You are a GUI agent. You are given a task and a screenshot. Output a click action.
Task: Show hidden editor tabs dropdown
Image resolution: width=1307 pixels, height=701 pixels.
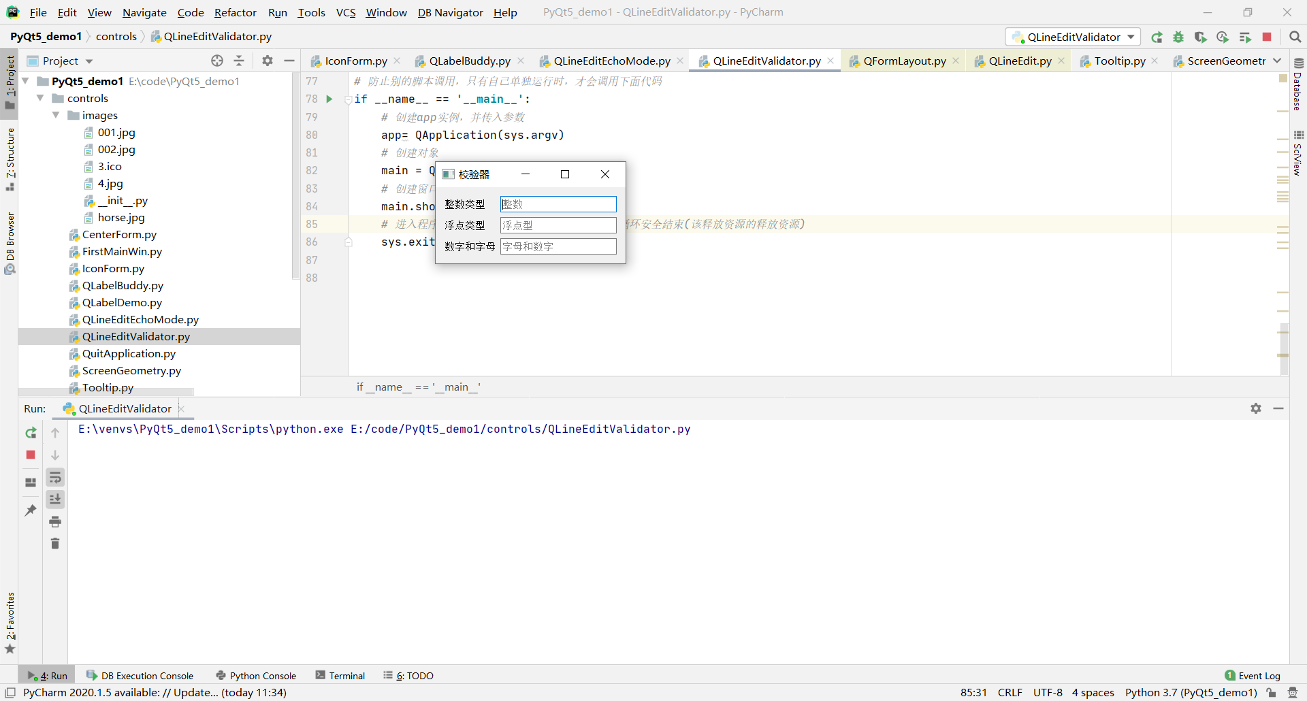pyautogui.click(x=1277, y=61)
